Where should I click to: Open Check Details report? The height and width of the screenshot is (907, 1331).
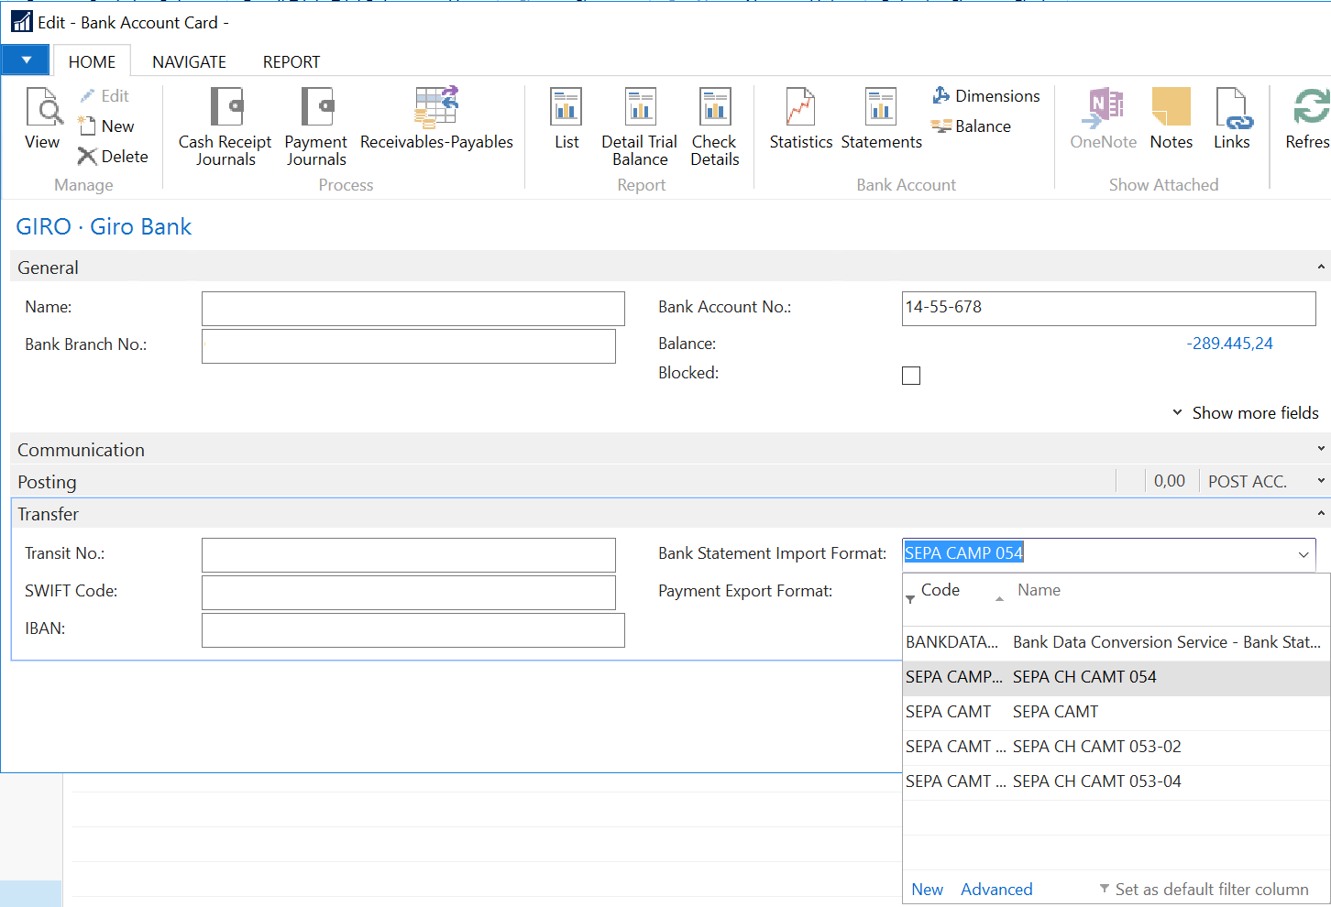pyautogui.click(x=715, y=127)
